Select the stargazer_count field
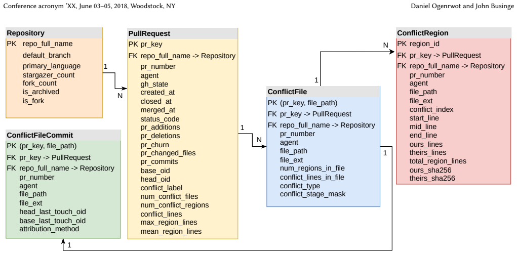Screen dimensions: 517x254 point(49,75)
